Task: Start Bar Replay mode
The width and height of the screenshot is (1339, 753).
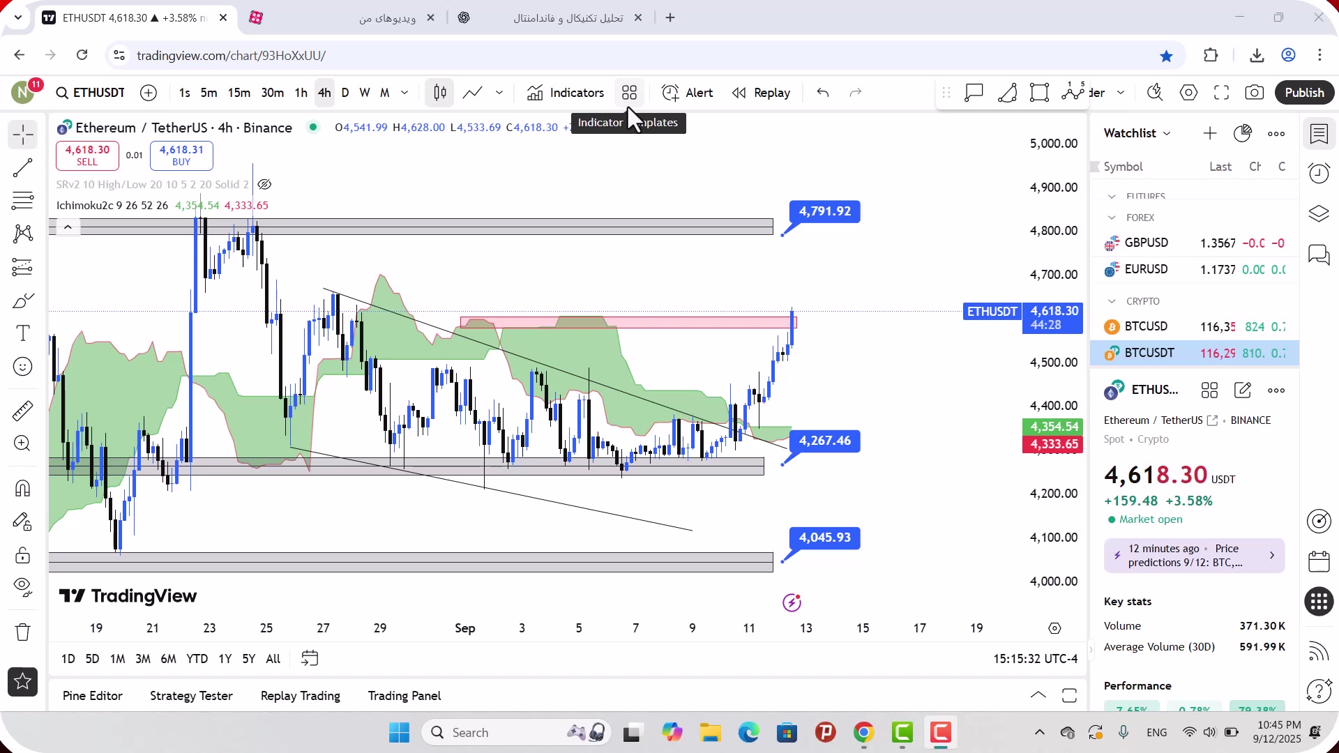Action: point(761,93)
